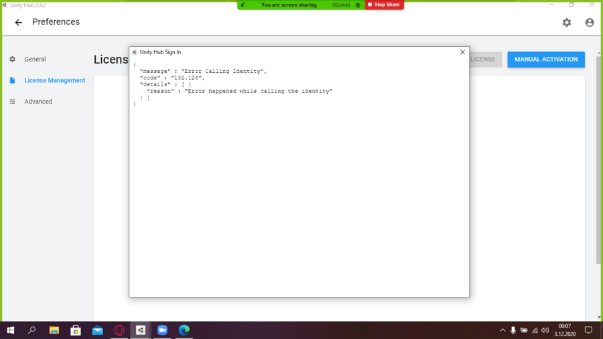Stop Share in the Zoom bar

(x=384, y=5)
